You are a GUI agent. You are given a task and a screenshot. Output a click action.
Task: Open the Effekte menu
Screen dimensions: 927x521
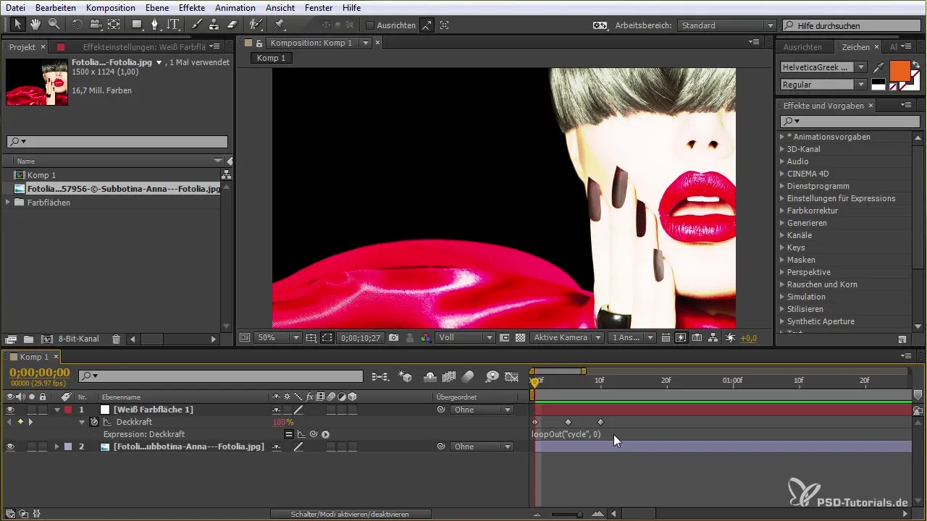tap(192, 7)
